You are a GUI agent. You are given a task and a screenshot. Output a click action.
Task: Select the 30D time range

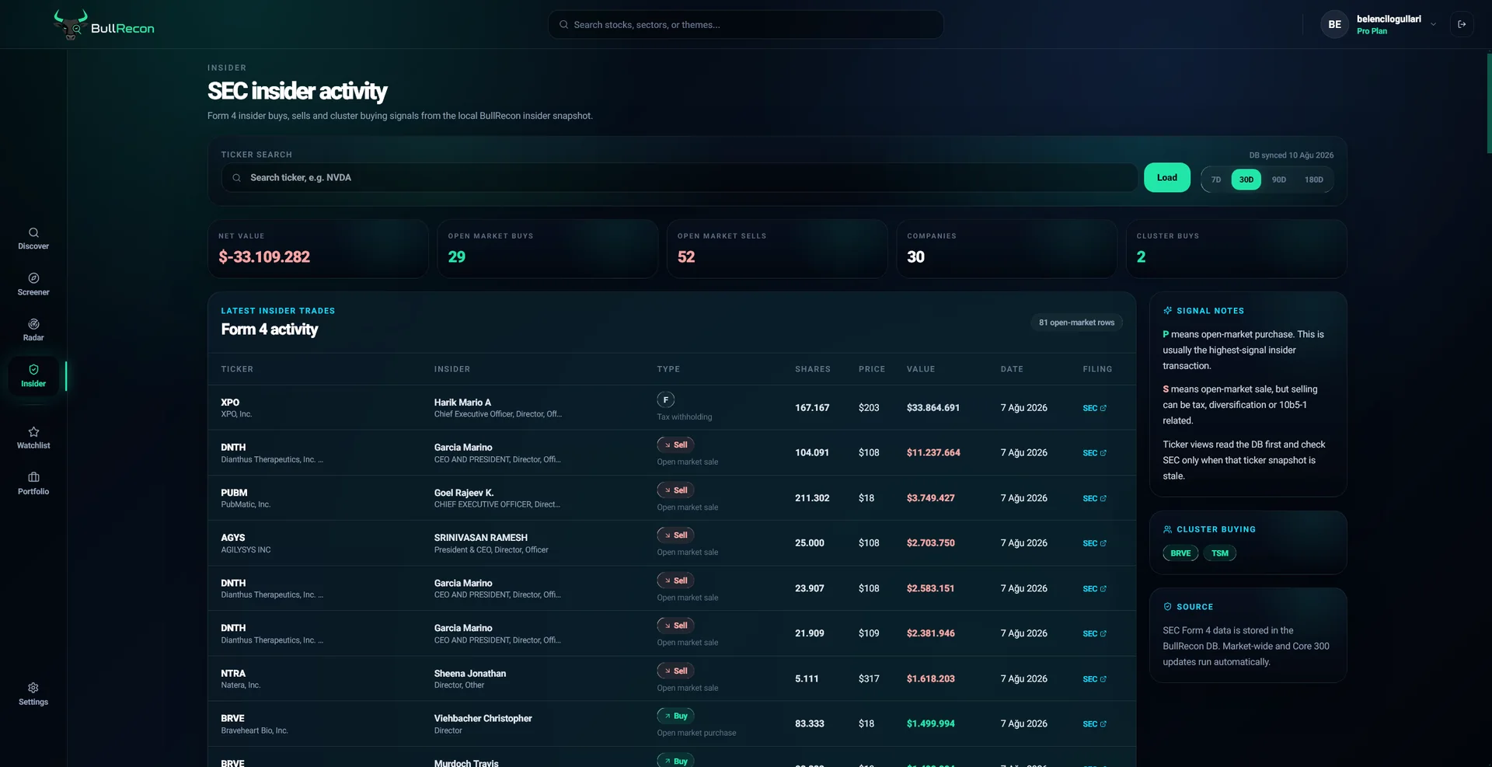point(1246,180)
